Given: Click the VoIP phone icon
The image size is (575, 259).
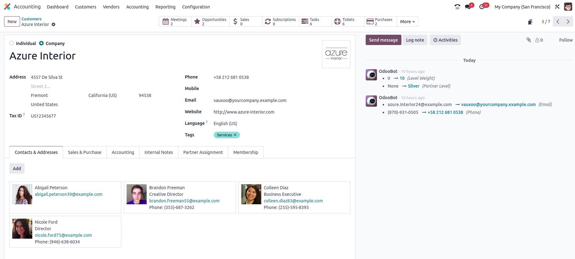Looking at the screenshot, I should pyautogui.click(x=457, y=7).
